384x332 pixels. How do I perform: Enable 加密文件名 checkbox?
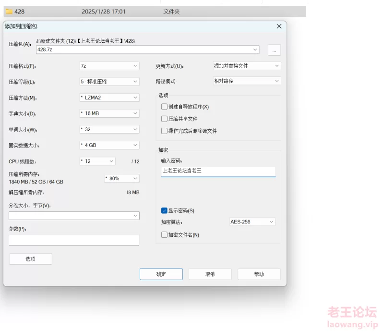tap(164, 235)
